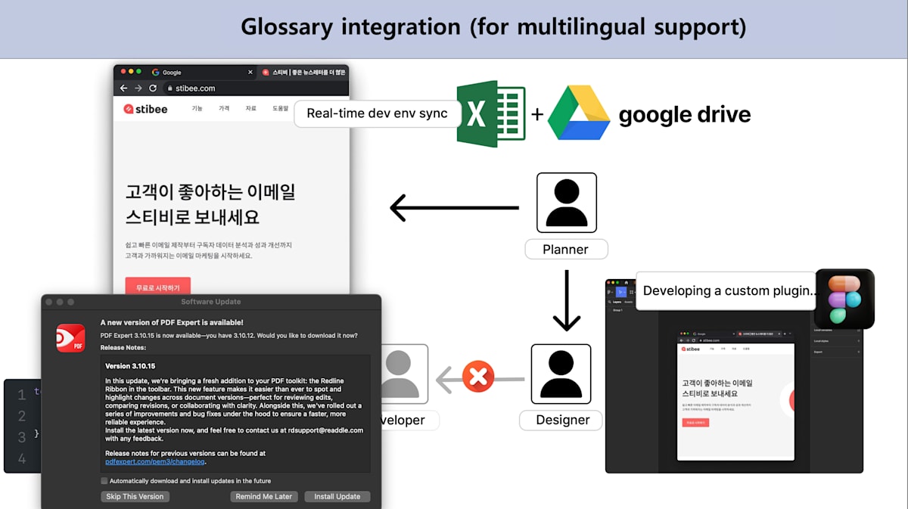Viewport: 908px width, 509px height.
Task: Click the Figma app icon
Action: [844, 299]
